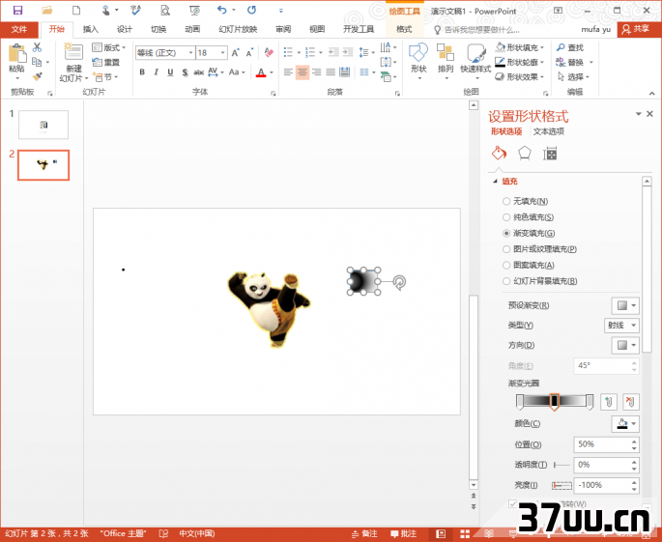Screen dimensions: 662x542
Task: Select Gradient fill radio option
Action: click(506, 233)
